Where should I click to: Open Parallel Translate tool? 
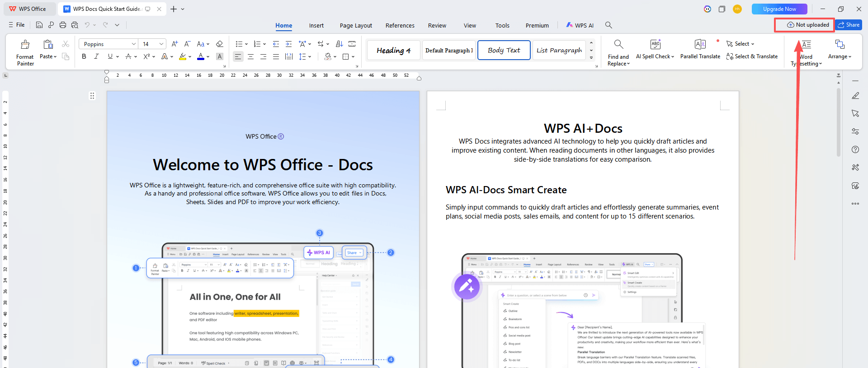point(700,45)
